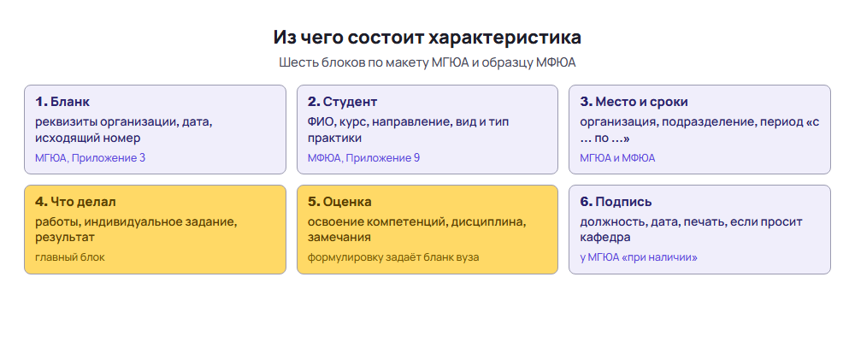The height and width of the screenshot is (342, 855).
Task: Select the '3. Место и сроки' card title
Action: click(634, 102)
